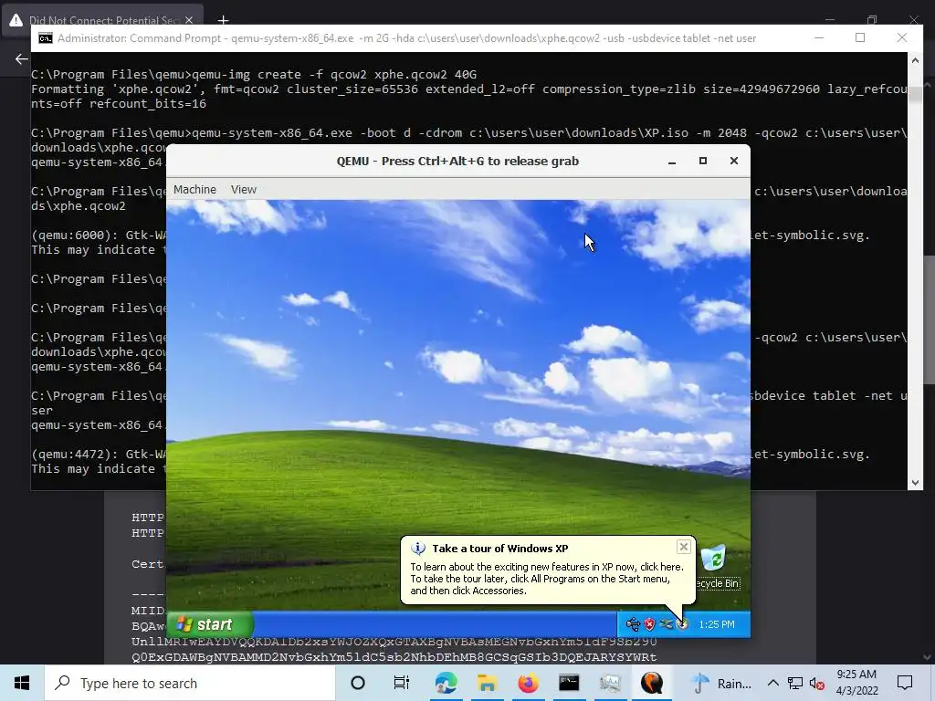Open Resource Monitor taskbar icon

tap(610, 683)
